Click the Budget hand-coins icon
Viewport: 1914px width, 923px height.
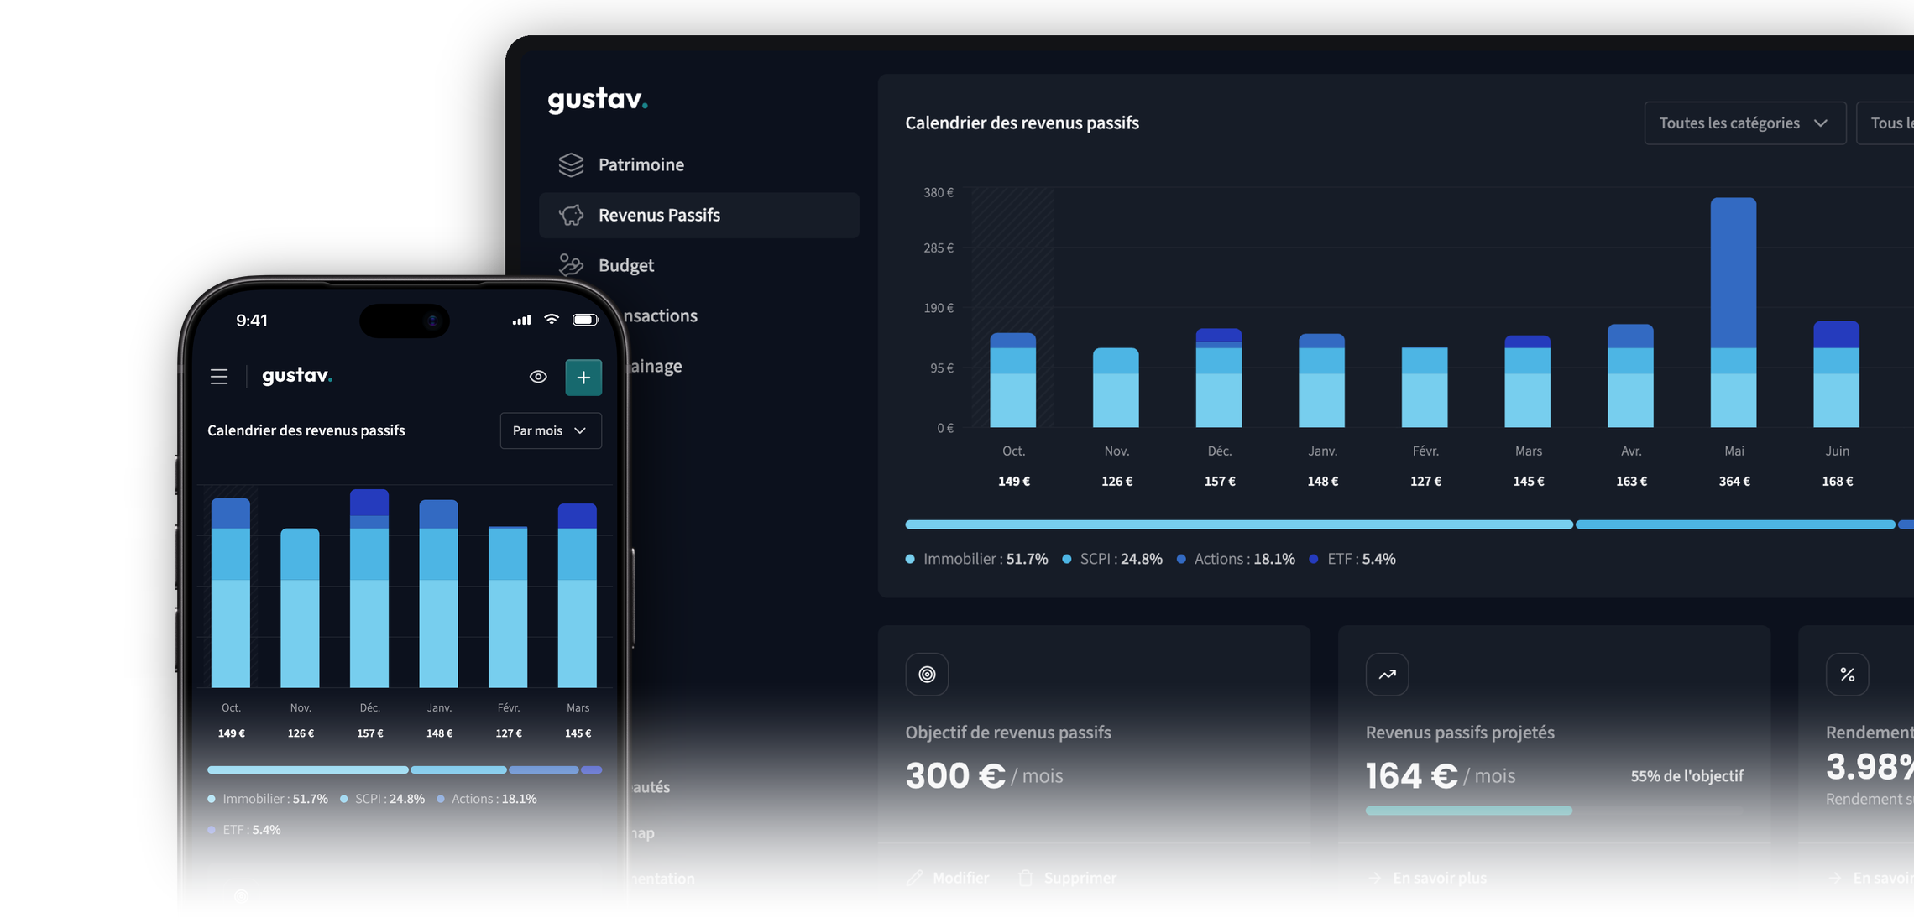point(571,265)
